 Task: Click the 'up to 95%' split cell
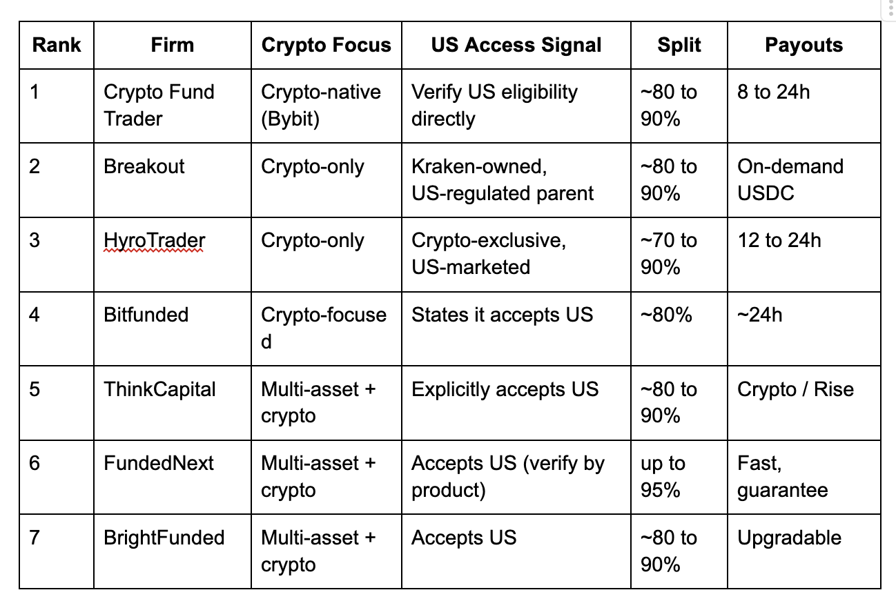pos(679,477)
